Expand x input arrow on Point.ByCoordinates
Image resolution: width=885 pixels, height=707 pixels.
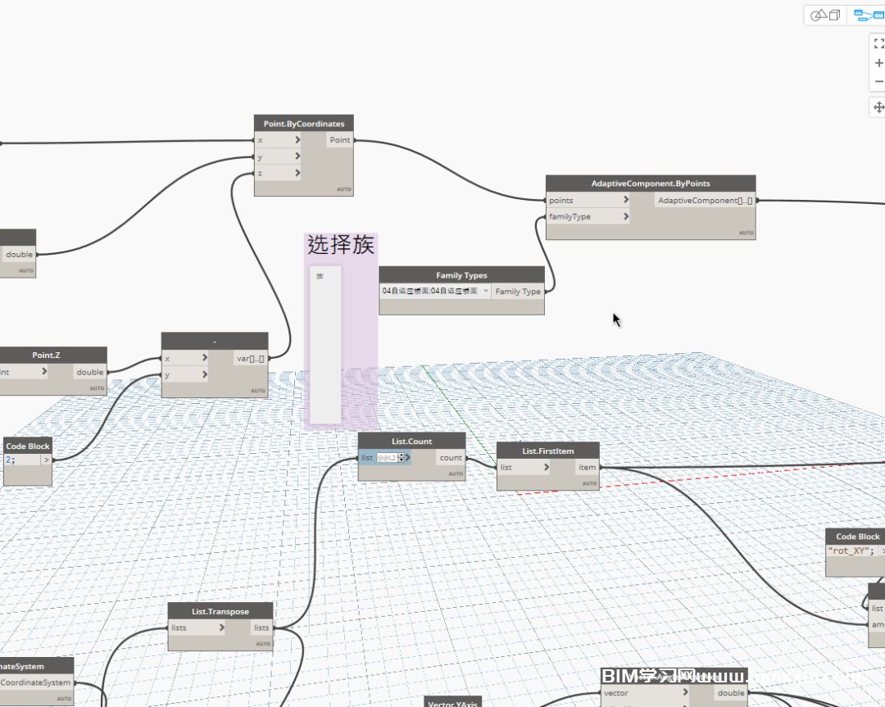click(x=298, y=140)
